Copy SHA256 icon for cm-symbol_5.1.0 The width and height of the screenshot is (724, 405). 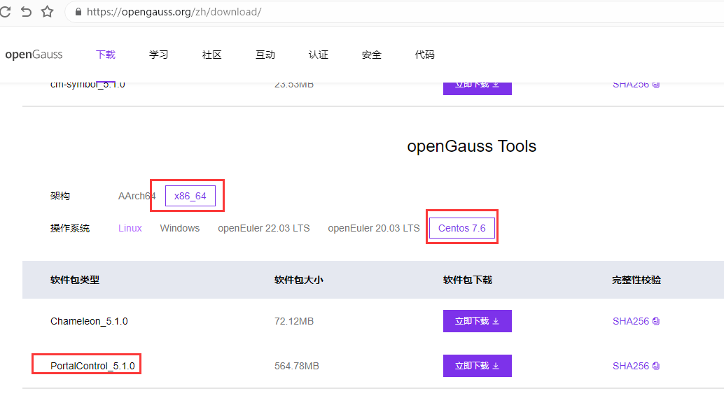656,85
